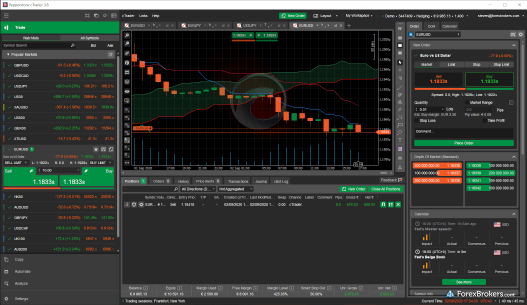Open position info icon for EURUSD row
This screenshot has width=527, height=305.
click(x=126, y=204)
